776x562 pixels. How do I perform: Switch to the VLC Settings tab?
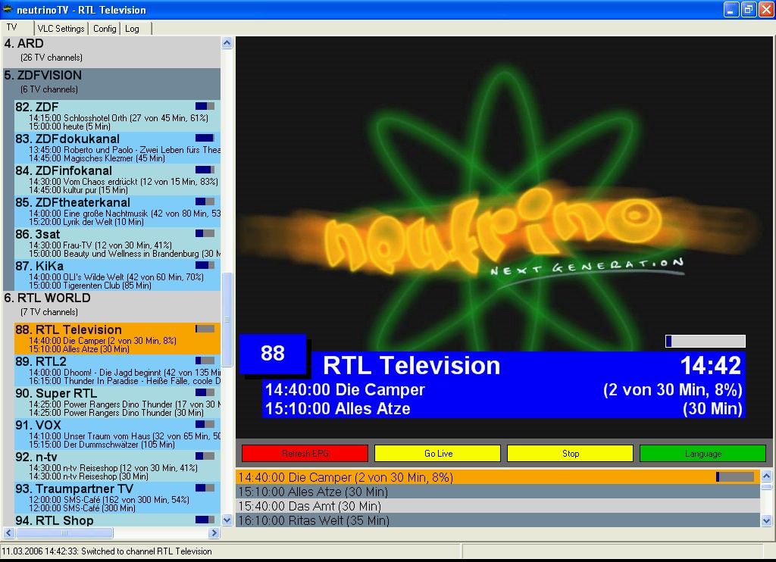tap(61, 29)
